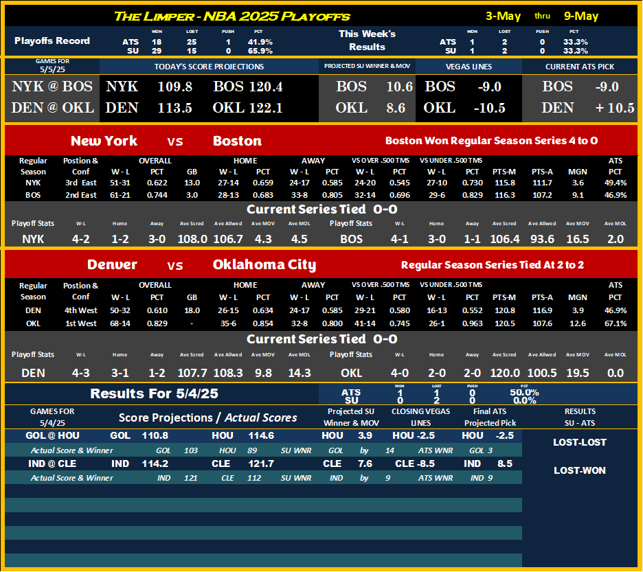
Task: Click OKL projected margin 8.6
Action: [x=396, y=108]
